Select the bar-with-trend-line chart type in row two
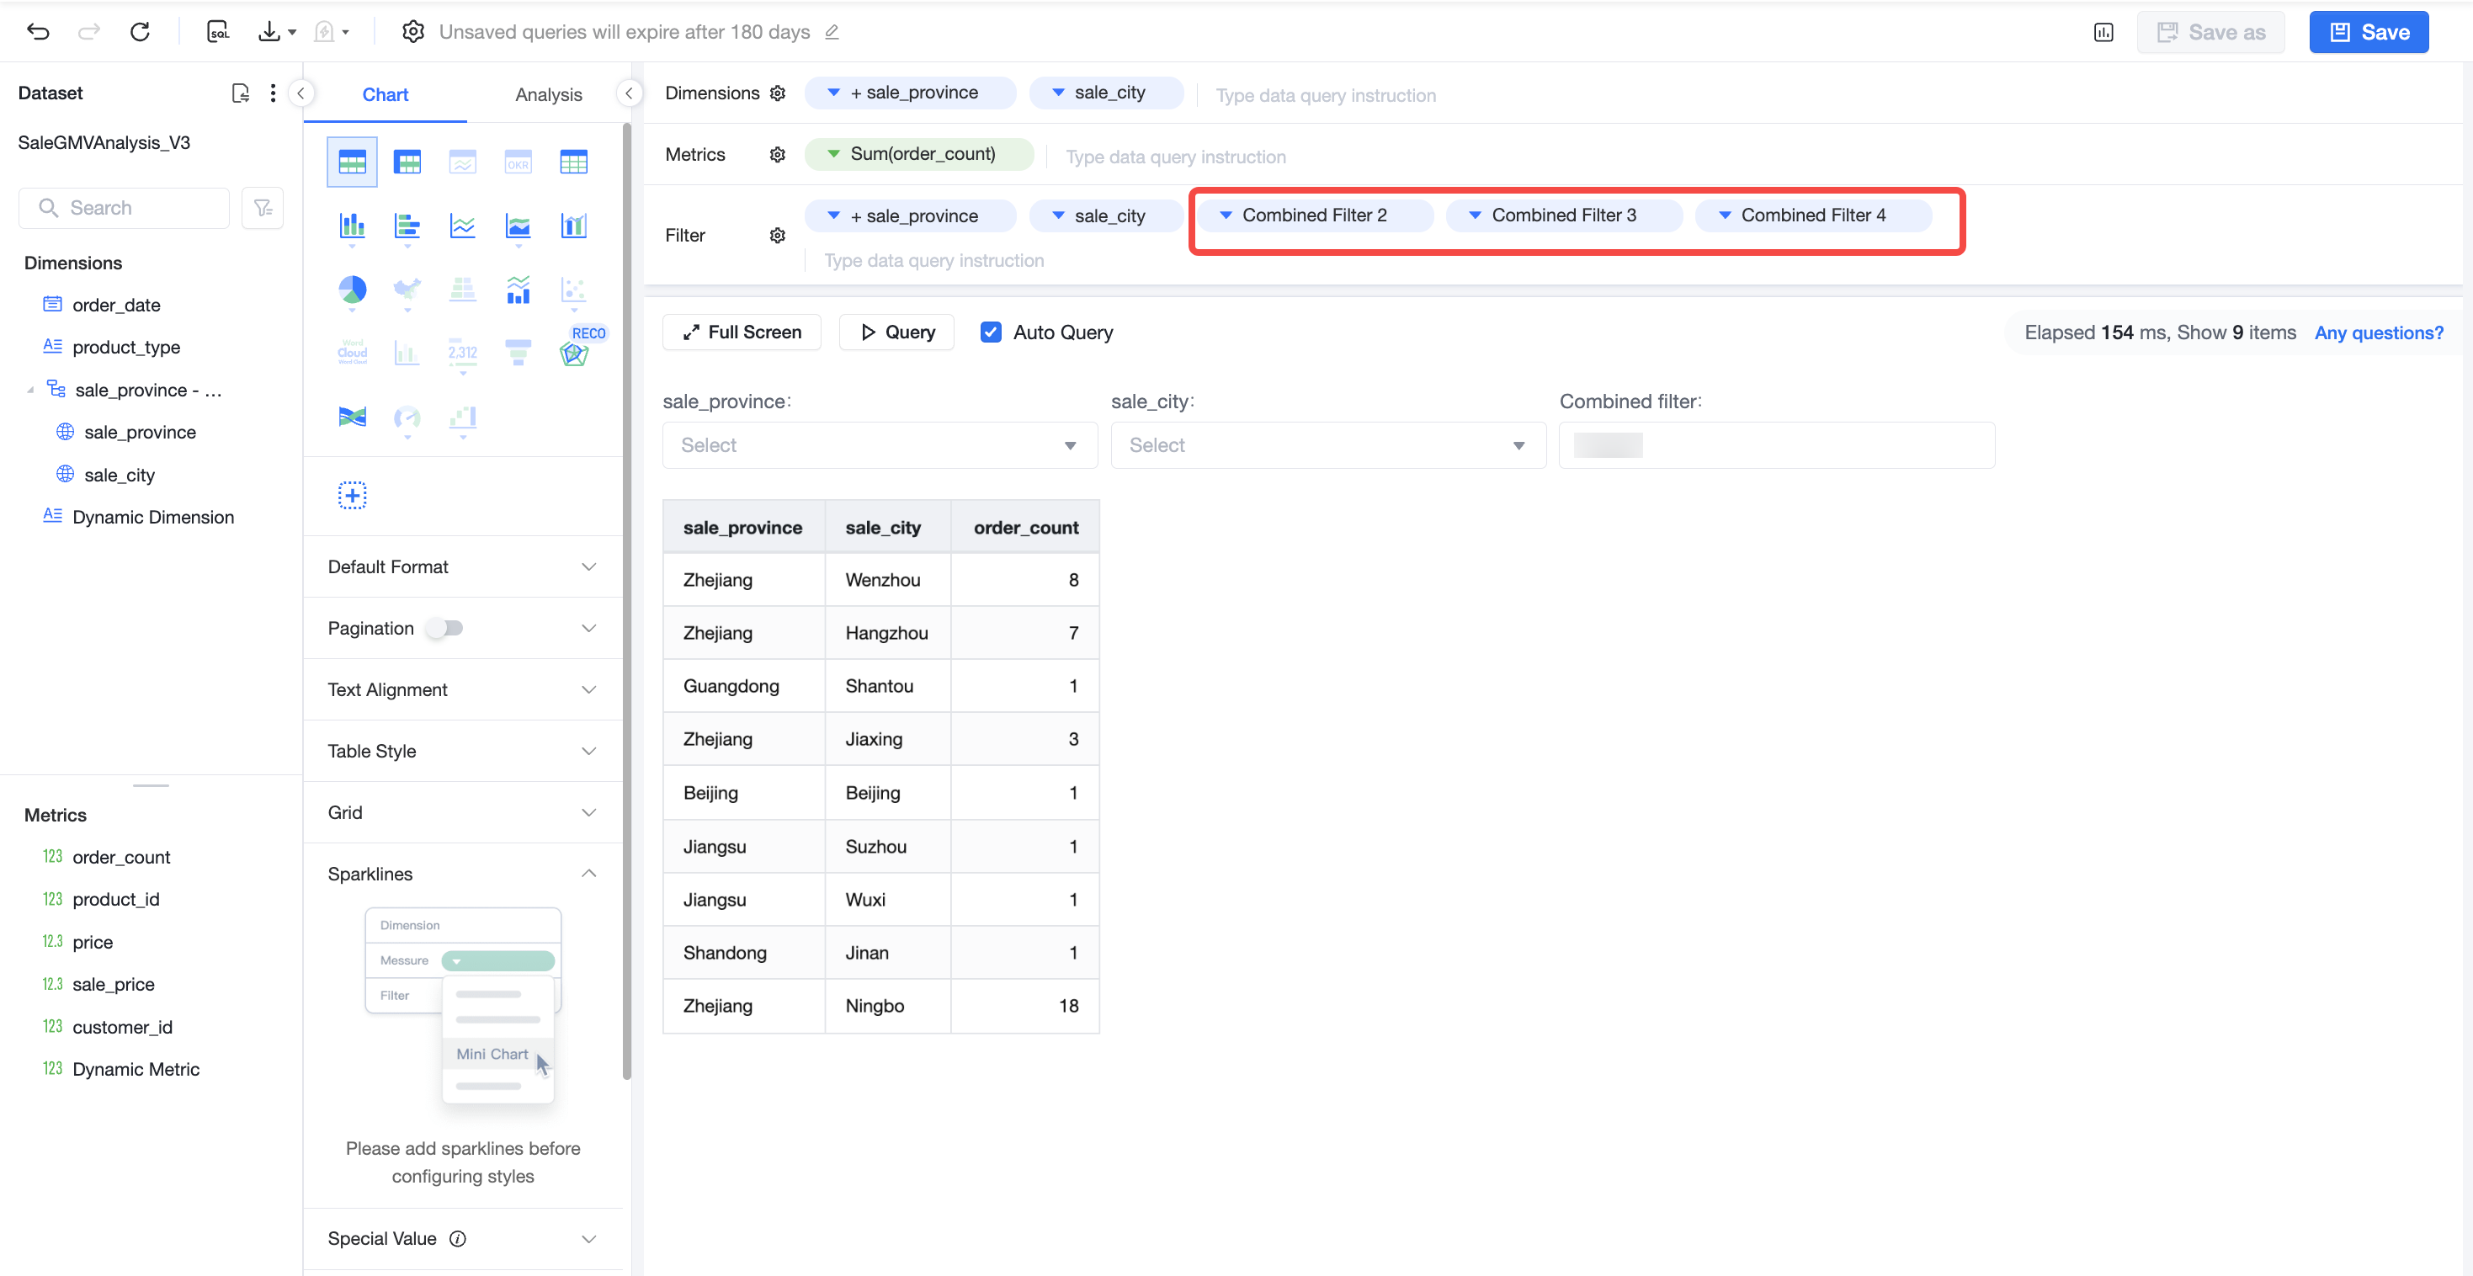Image resolution: width=2473 pixels, height=1276 pixels. pyautogui.click(x=574, y=226)
